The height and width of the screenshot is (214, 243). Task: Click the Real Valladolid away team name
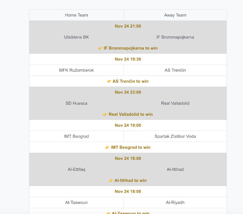click(175, 103)
